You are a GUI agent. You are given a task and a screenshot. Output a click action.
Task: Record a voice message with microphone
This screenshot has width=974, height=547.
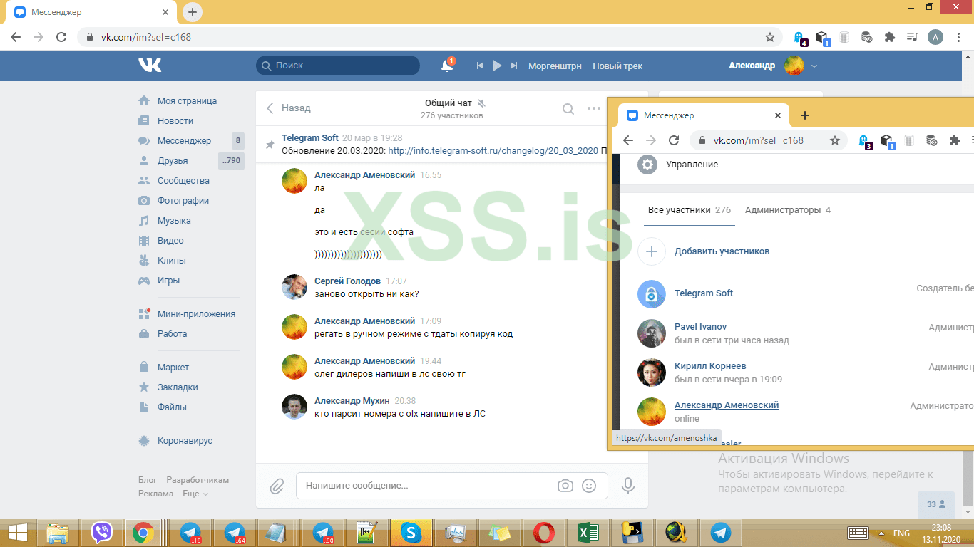click(628, 486)
